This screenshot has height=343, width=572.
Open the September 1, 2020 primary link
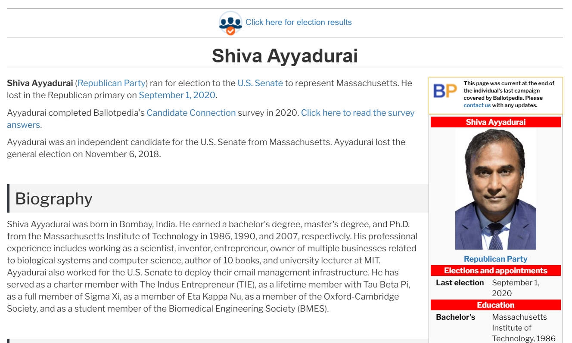click(177, 95)
